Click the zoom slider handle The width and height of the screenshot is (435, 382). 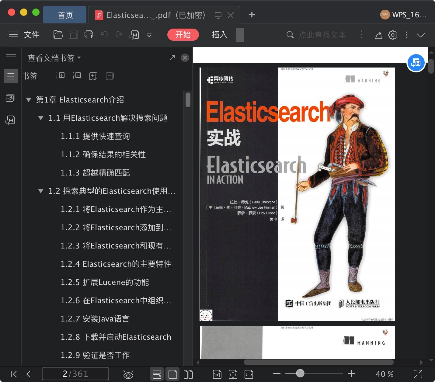[x=300, y=373]
